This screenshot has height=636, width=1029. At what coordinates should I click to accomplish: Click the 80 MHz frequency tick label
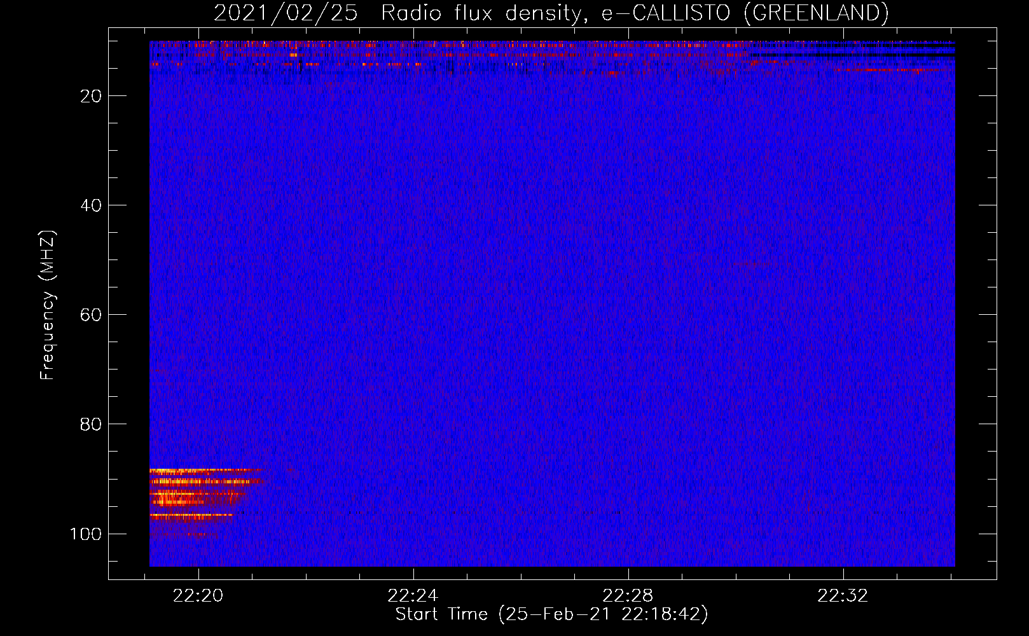91,424
